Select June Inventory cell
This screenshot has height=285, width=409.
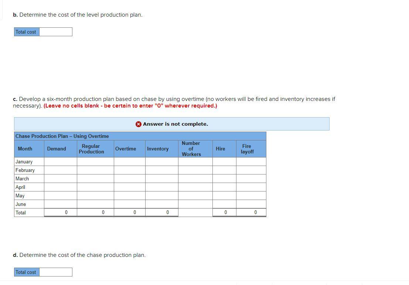click(162, 204)
